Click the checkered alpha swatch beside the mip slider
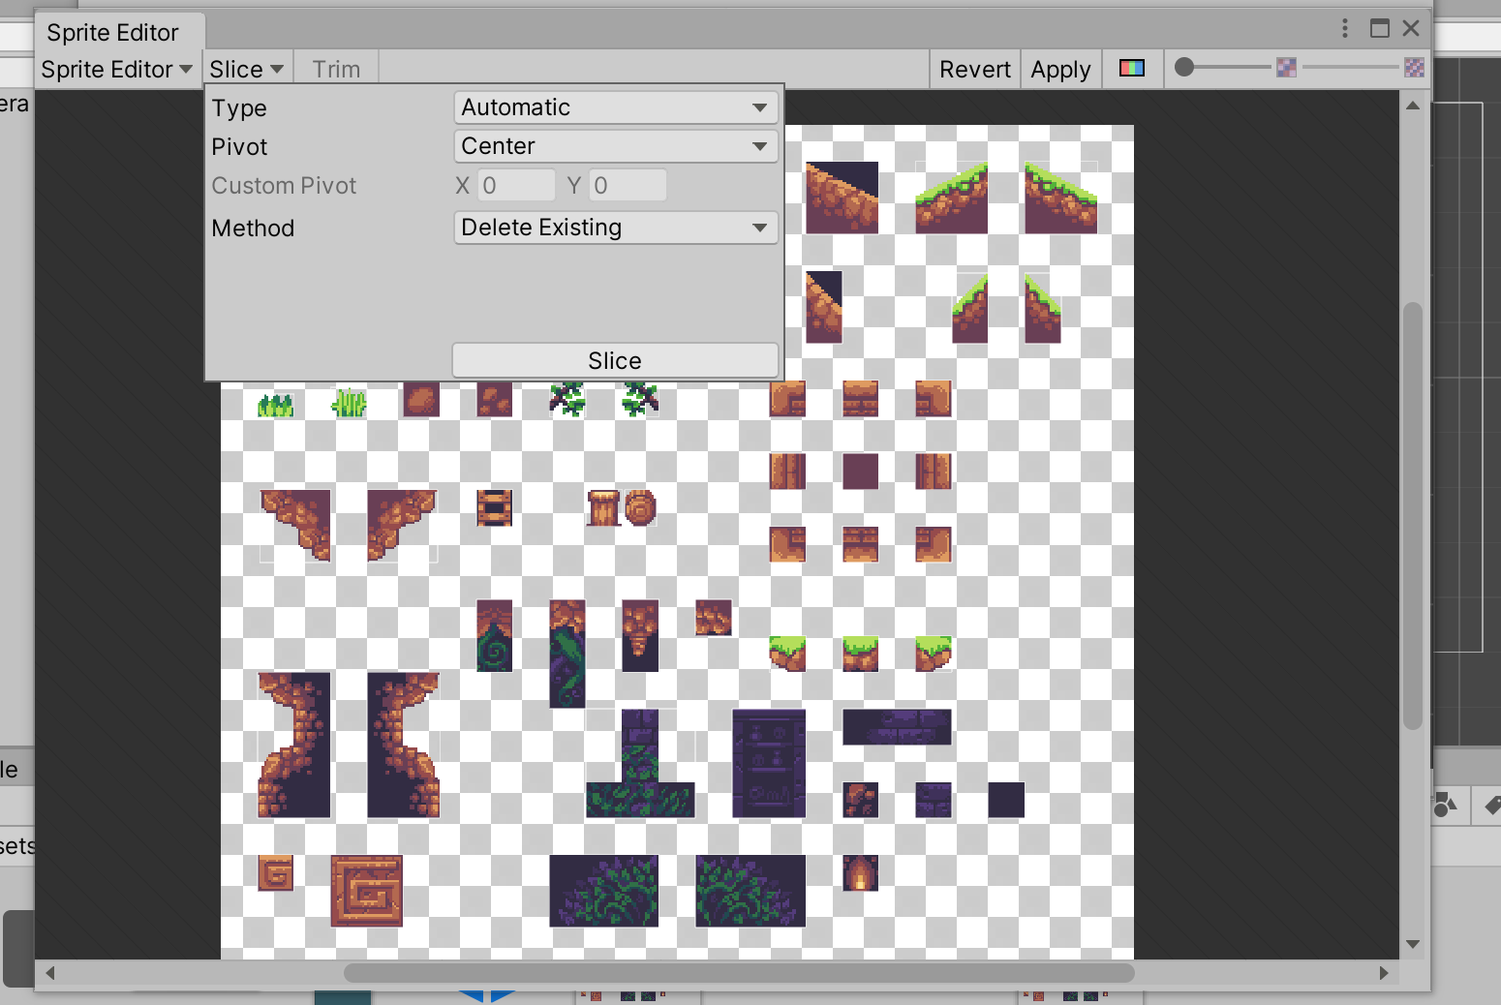 click(x=1287, y=69)
